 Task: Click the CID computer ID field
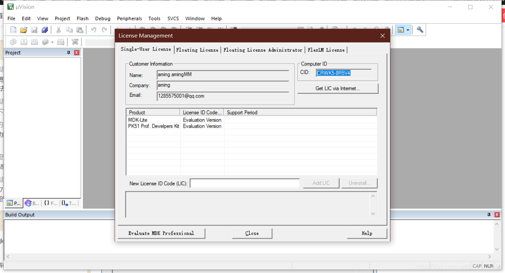[344, 73]
